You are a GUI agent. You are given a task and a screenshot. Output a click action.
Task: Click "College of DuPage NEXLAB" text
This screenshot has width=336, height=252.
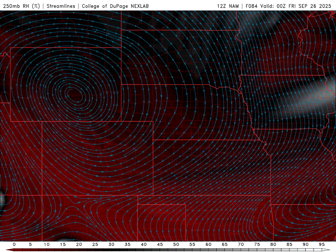(115, 6)
